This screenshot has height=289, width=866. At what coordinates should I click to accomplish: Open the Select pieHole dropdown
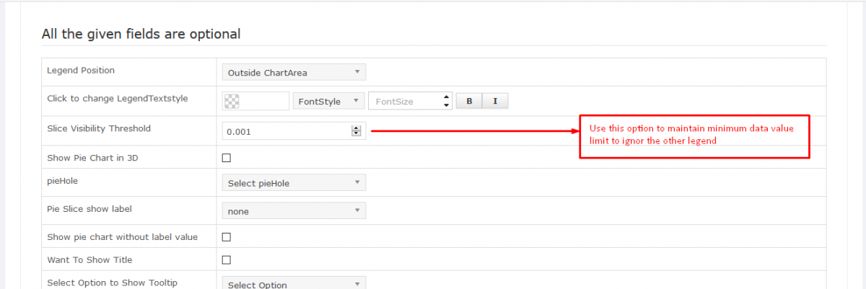coord(294,183)
